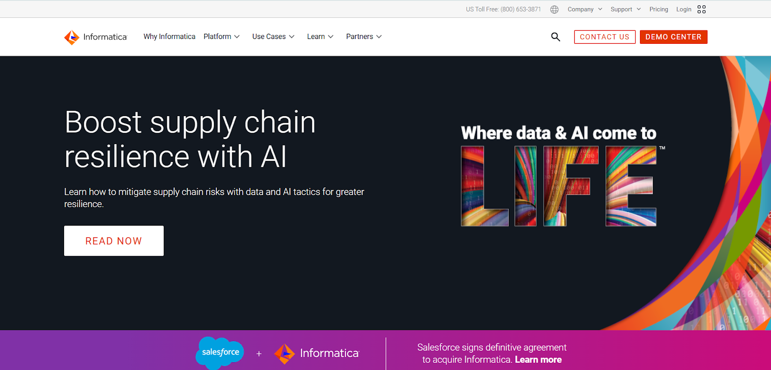
Task: Open the CONTACT US link
Action: pyautogui.click(x=604, y=37)
